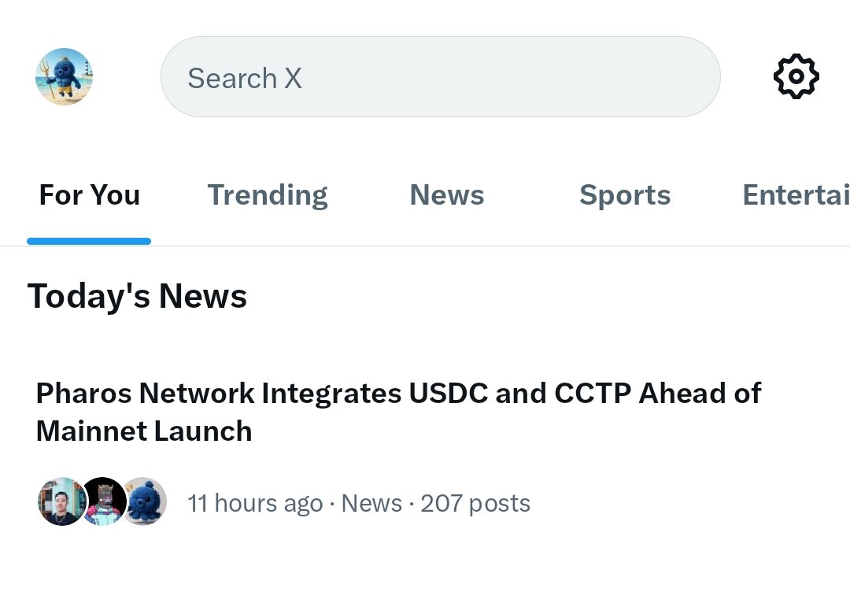Focus the Search X field
The width and height of the screenshot is (850, 592).
pos(440,77)
